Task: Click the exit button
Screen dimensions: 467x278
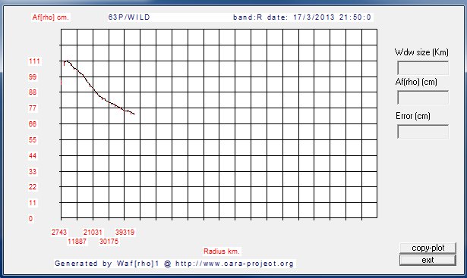Action: pos(428,260)
